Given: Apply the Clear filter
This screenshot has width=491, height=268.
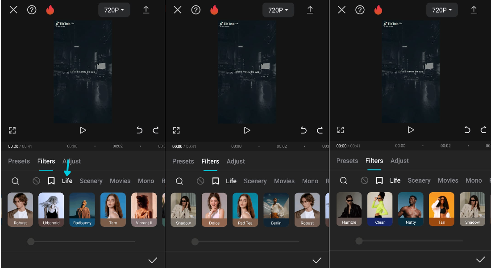Looking at the screenshot, I should coord(380,209).
